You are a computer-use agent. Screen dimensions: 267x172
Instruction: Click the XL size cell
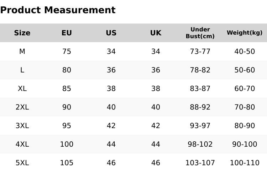[x=22, y=88]
